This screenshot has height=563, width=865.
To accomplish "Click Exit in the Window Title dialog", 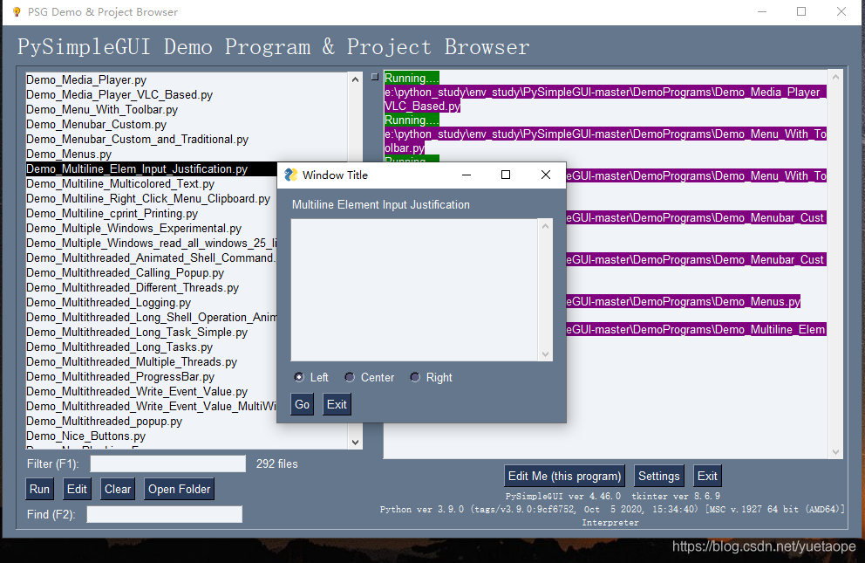I will click(x=337, y=405).
